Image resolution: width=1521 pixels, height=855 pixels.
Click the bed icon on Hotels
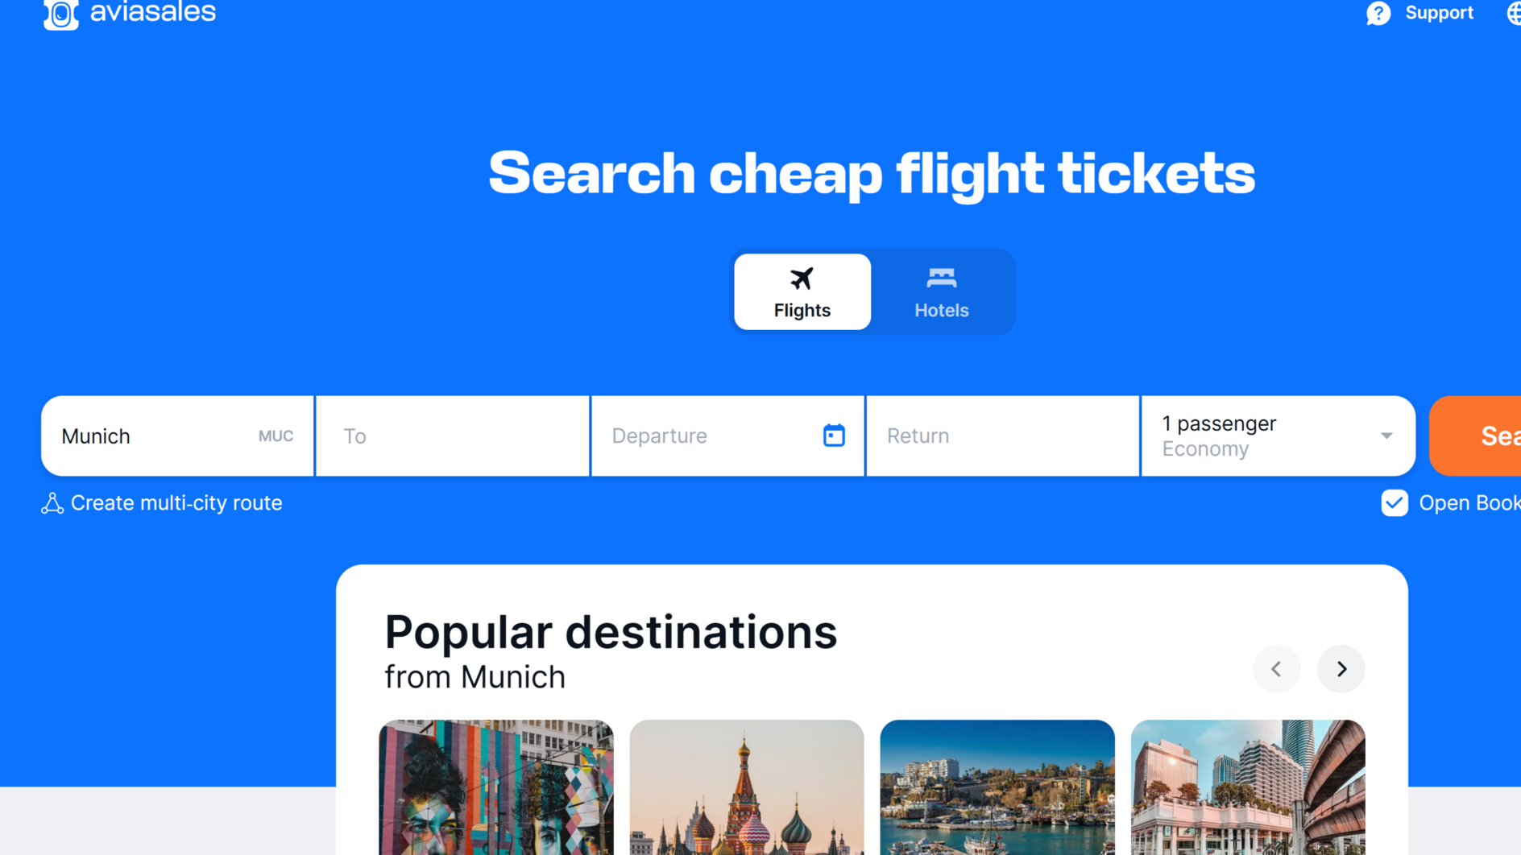pyautogui.click(x=941, y=279)
